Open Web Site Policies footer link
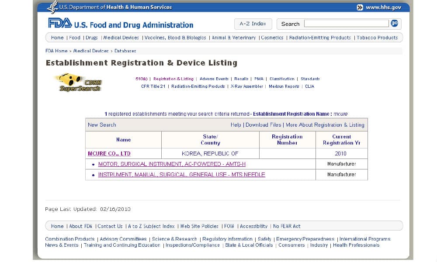 [199, 226]
